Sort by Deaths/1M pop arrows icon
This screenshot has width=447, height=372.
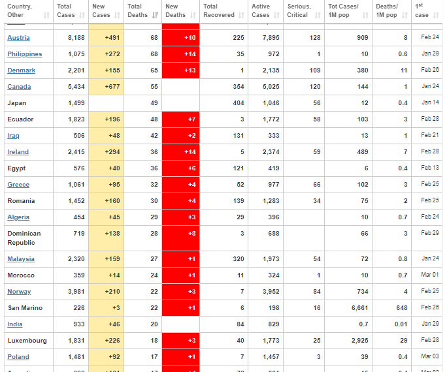(405, 15)
